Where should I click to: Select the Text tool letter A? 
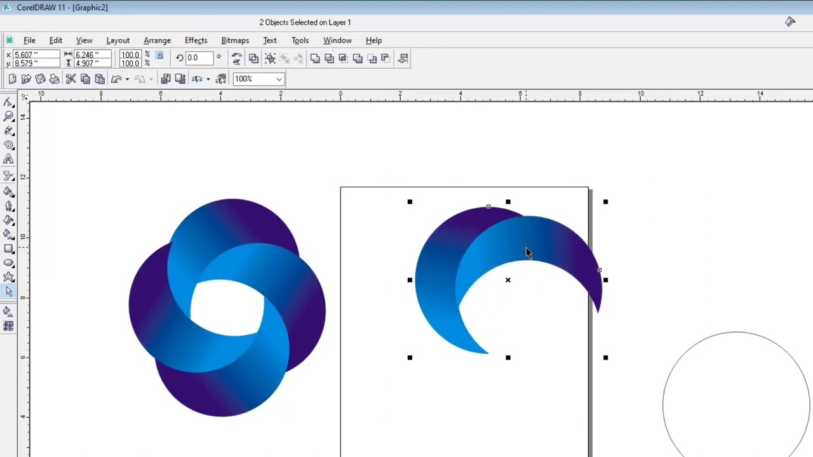click(x=9, y=160)
